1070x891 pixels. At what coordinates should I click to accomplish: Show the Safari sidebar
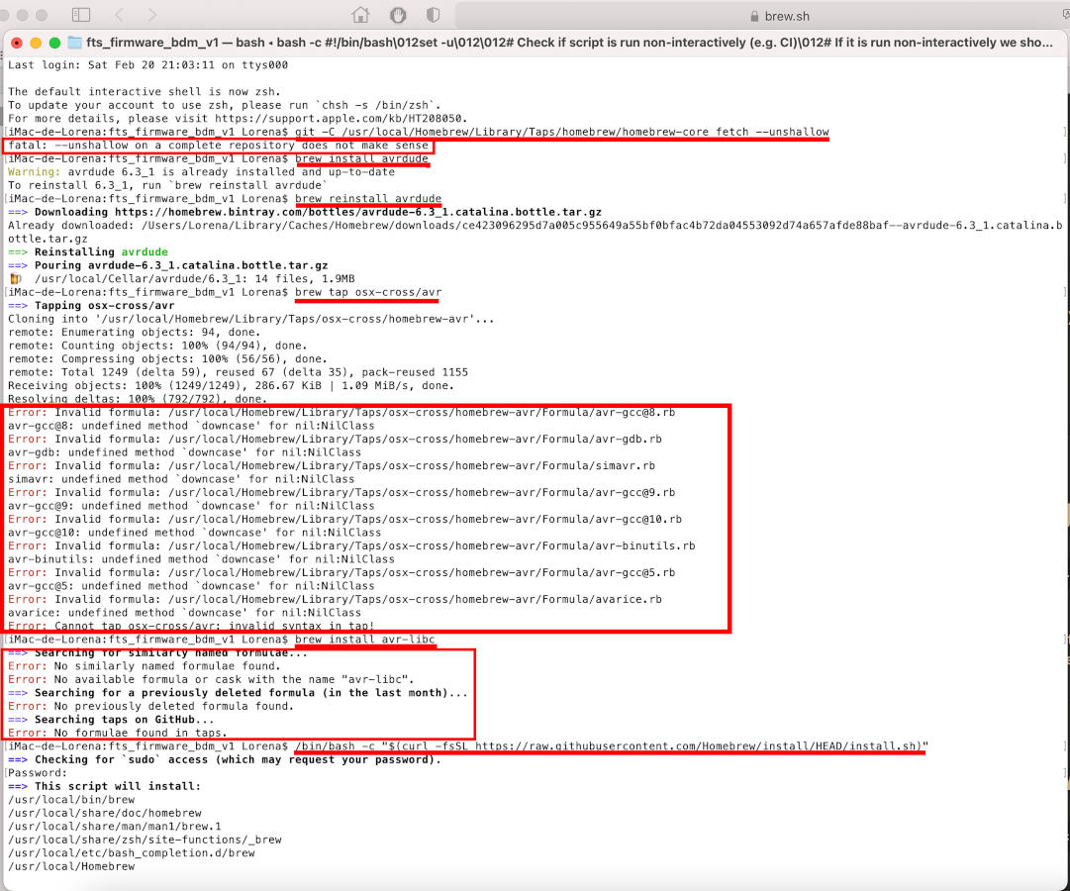pos(81,14)
